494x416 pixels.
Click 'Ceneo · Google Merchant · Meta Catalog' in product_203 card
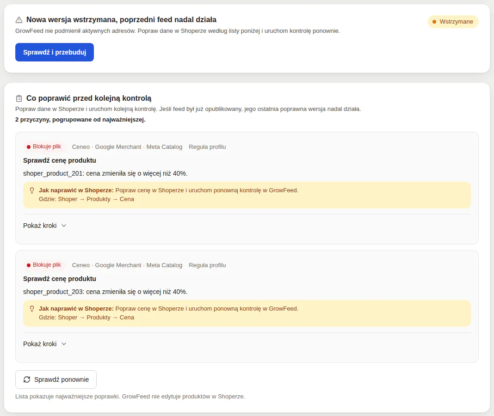click(127, 265)
